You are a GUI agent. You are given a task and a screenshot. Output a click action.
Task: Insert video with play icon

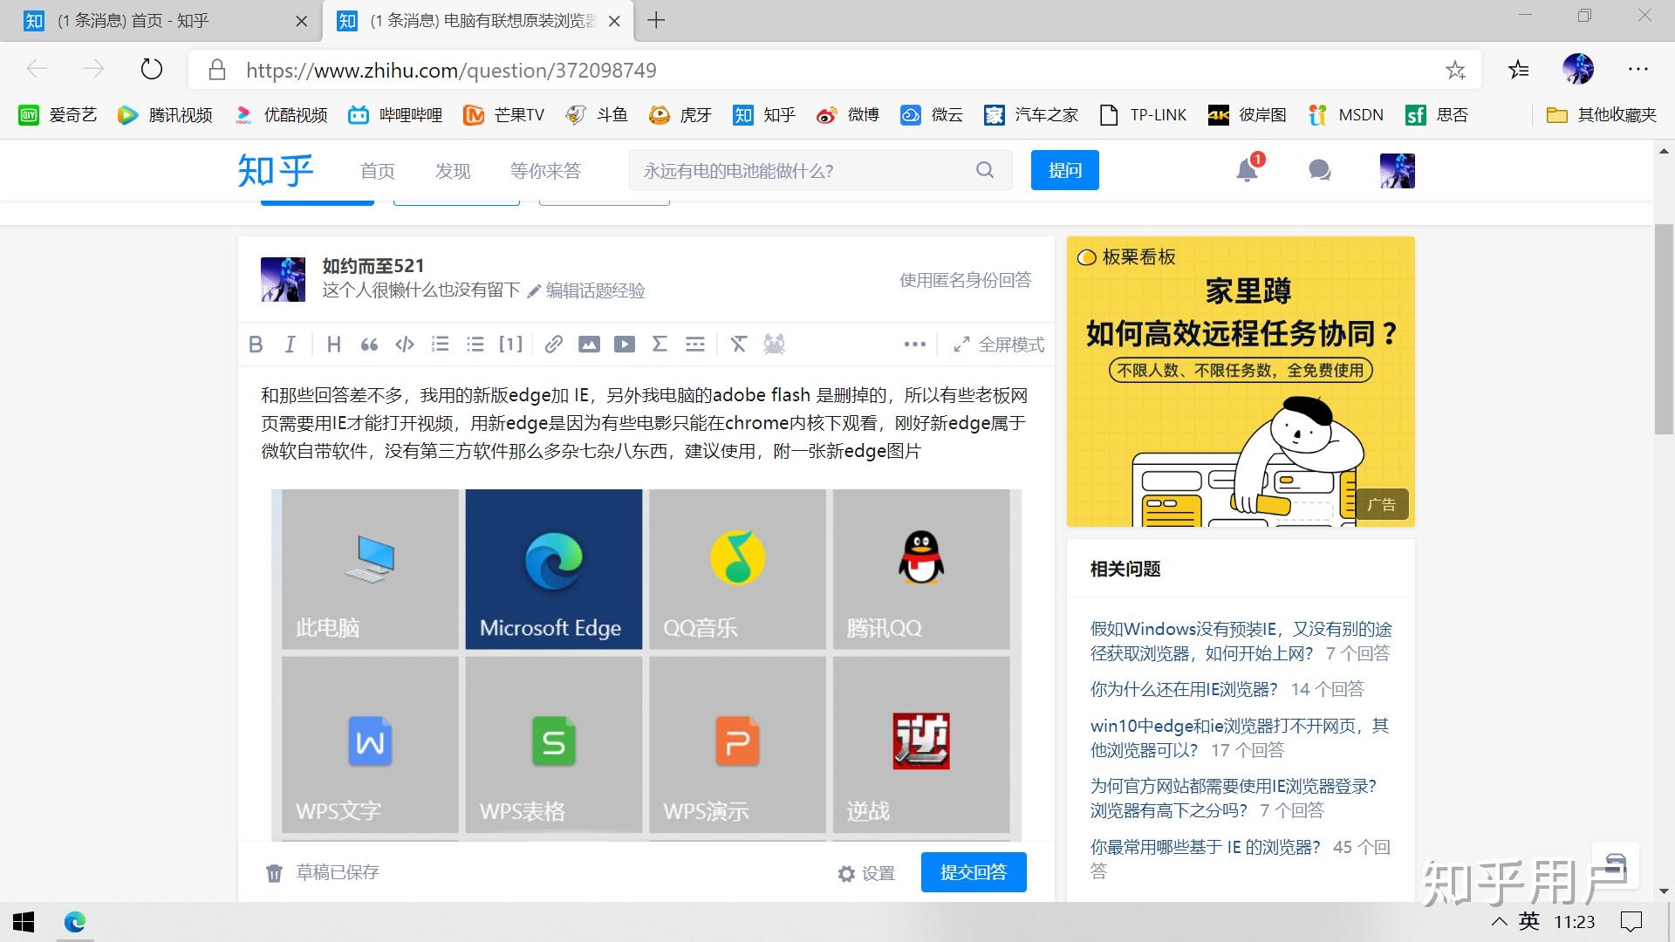pyautogui.click(x=625, y=345)
